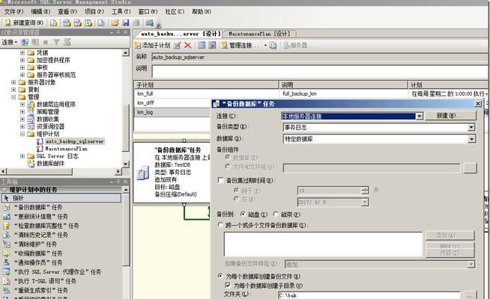Click the 新建查询 toolbar button
Screen dimensions: 490x299
tap(23, 22)
